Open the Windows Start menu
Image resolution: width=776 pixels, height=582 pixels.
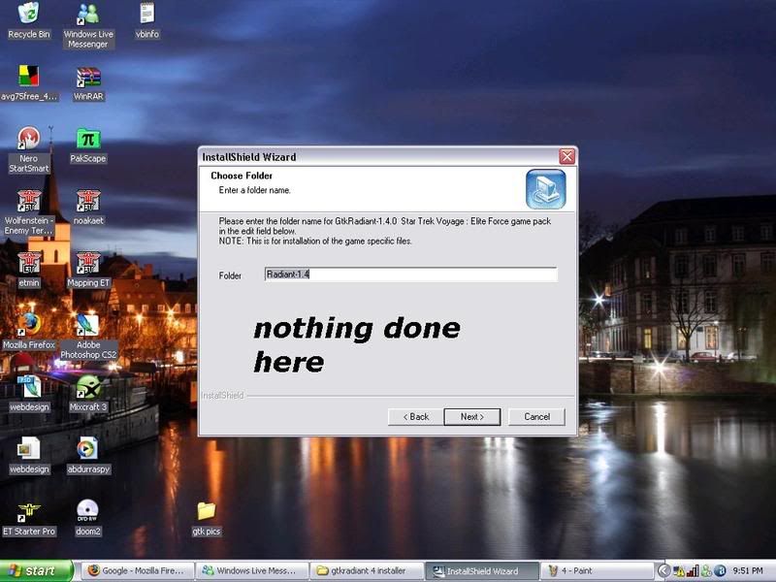36,570
